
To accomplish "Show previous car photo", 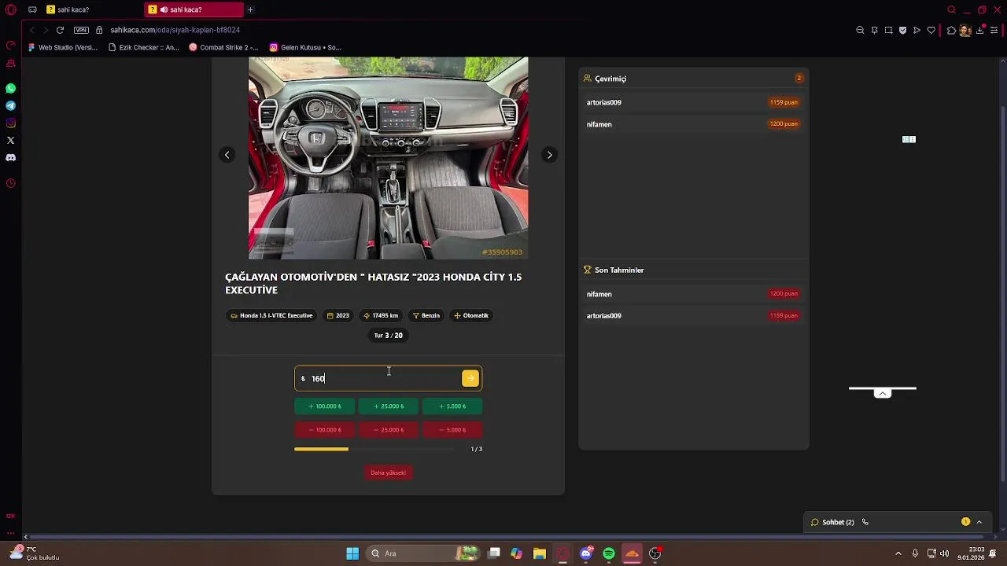I will pyautogui.click(x=227, y=155).
